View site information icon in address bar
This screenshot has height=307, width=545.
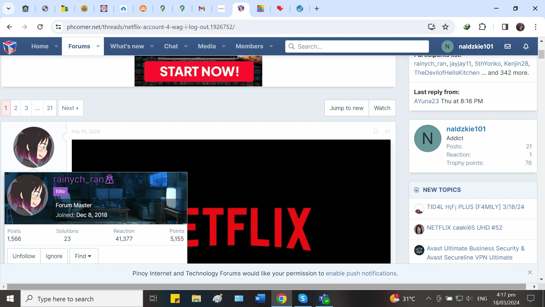[58, 27]
